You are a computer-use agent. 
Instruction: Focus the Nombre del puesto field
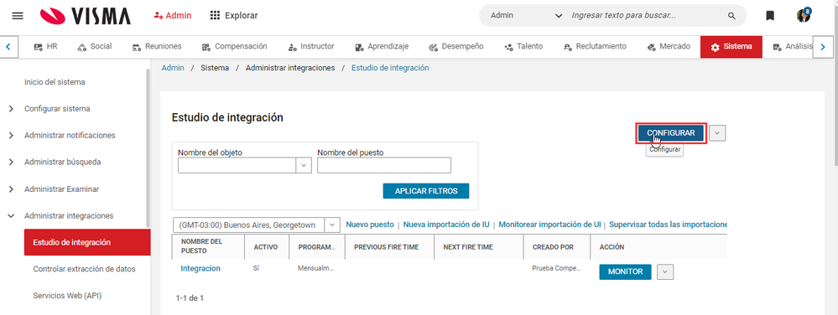point(384,166)
